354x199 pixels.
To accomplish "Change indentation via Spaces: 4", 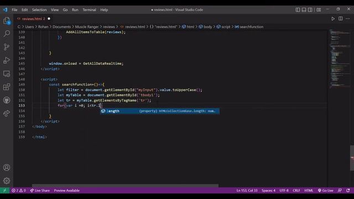I will tap(268, 190).
